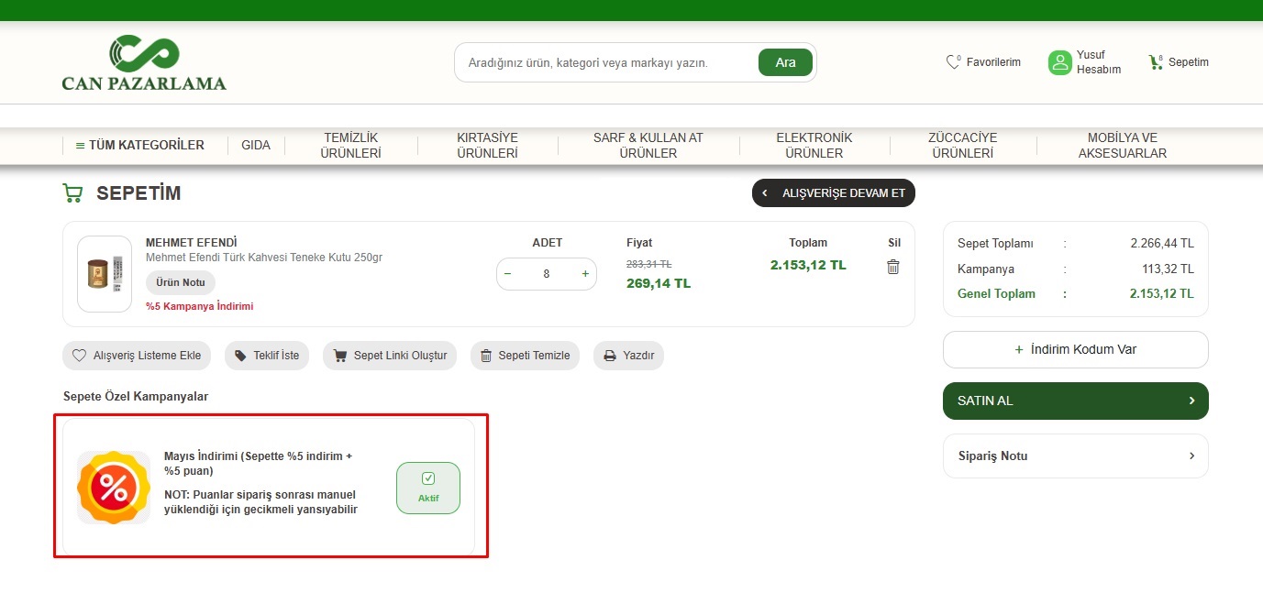
Task: Click the Genel Toplam 2.153,12 TL value
Action: pyautogui.click(x=1162, y=293)
